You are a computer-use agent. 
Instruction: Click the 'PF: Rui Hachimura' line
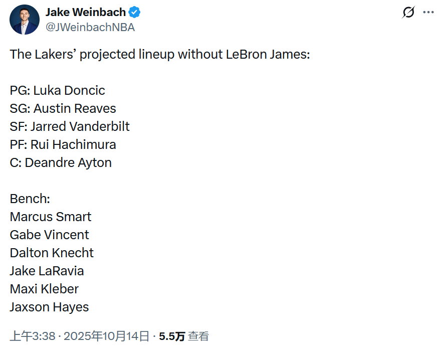click(63, 144)
